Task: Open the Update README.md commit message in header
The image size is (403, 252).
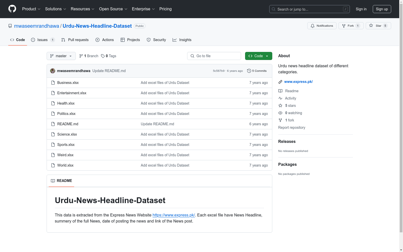Action: point(109,71)
